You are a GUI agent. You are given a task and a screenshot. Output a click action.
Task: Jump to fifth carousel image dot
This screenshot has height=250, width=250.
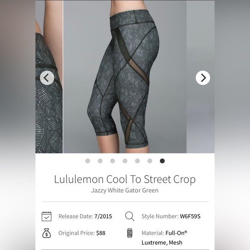137,161
